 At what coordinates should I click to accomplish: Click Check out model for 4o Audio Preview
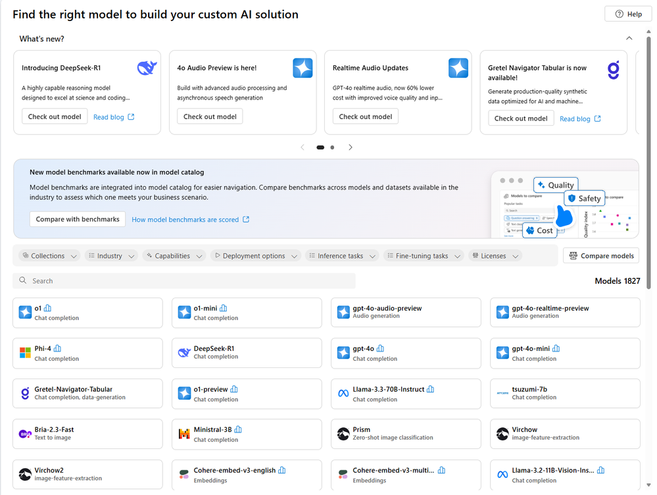click(210, 117)
